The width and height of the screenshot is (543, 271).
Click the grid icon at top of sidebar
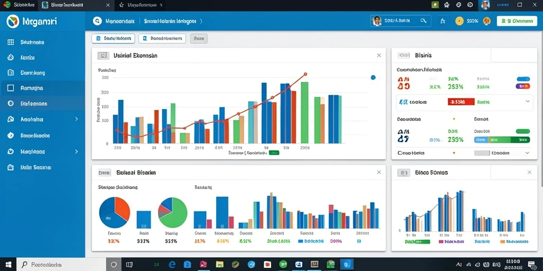coord(11,42)
